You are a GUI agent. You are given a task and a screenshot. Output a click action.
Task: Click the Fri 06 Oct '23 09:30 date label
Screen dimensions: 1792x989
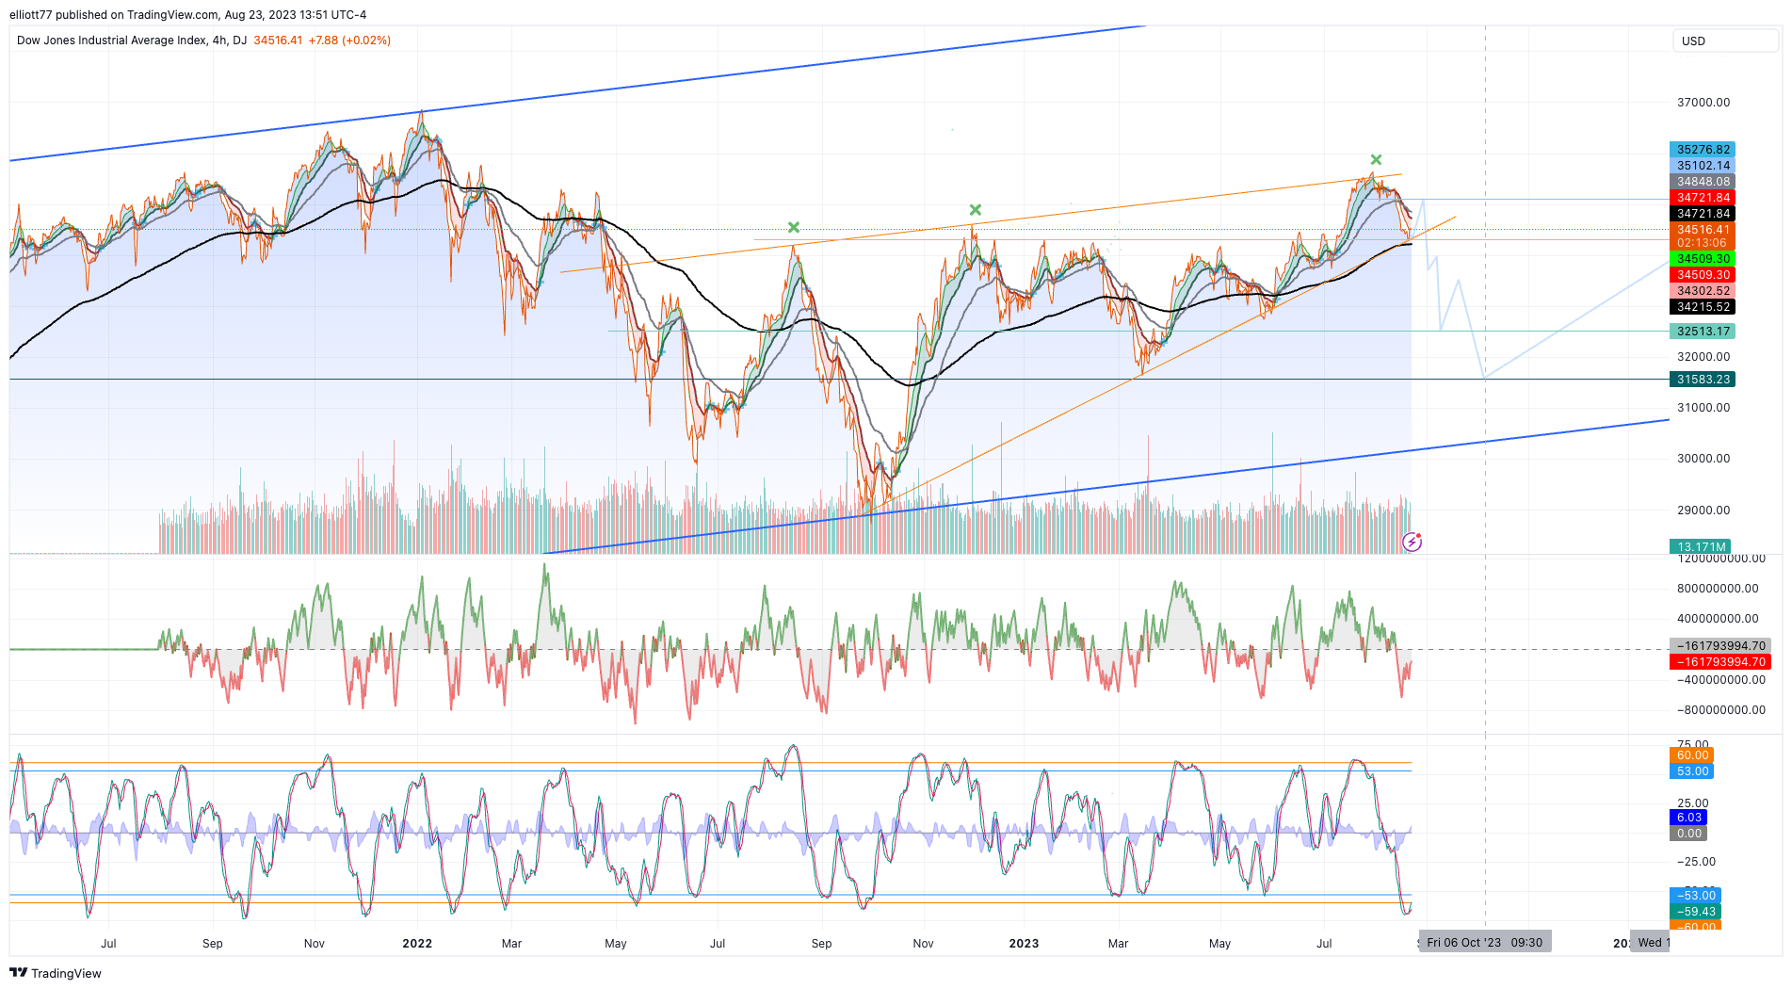click(x=1485, y=942)
